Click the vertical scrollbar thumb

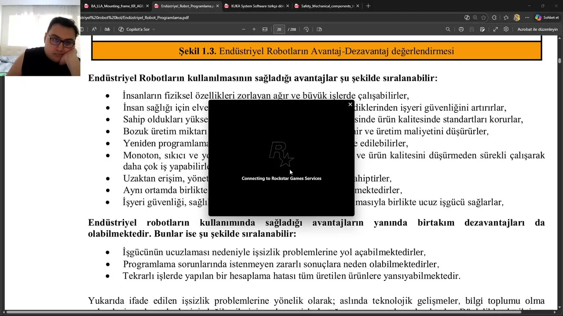(x=559, y=61)
